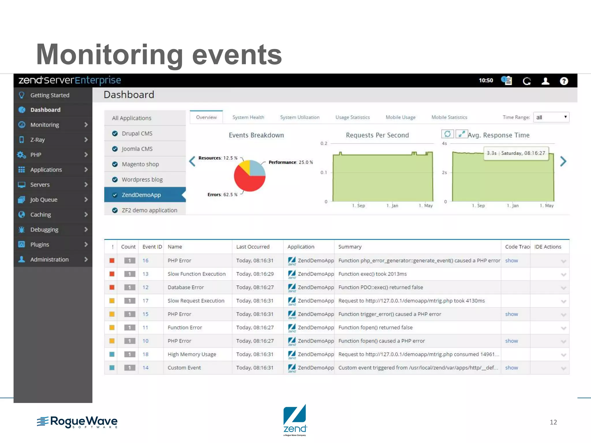Show code trace for event 15
Screen dimensions: 591x443
[511, 314]
